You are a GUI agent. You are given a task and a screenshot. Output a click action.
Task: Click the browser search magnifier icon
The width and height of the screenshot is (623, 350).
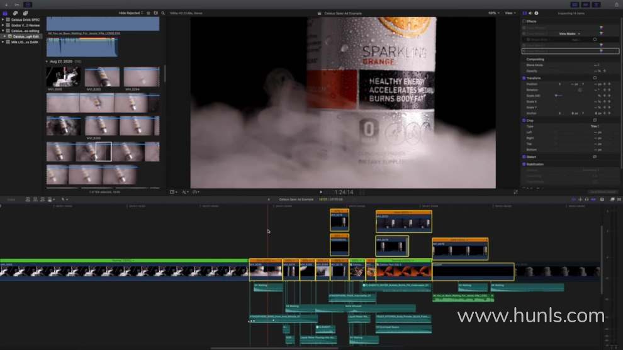pos(163,13)
